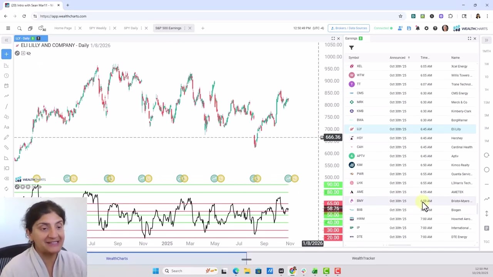Open the workspace copy windows icon
The image size is (493, 277).
point(30,28)
